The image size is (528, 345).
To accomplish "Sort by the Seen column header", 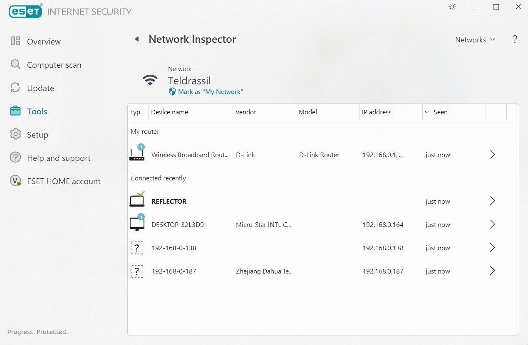I will (454, 112).
